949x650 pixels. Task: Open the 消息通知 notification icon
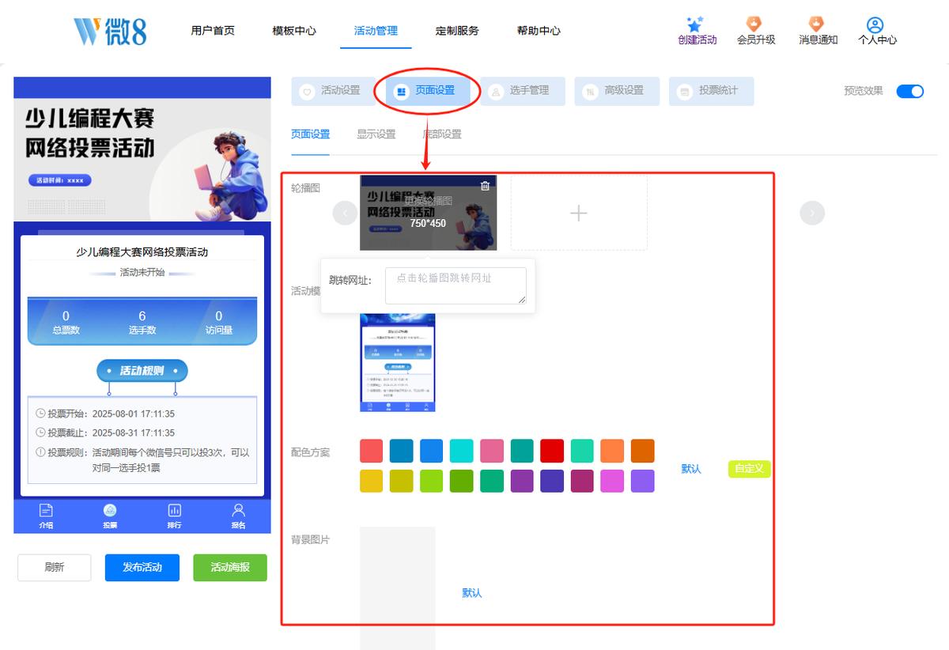pos(817,25)
